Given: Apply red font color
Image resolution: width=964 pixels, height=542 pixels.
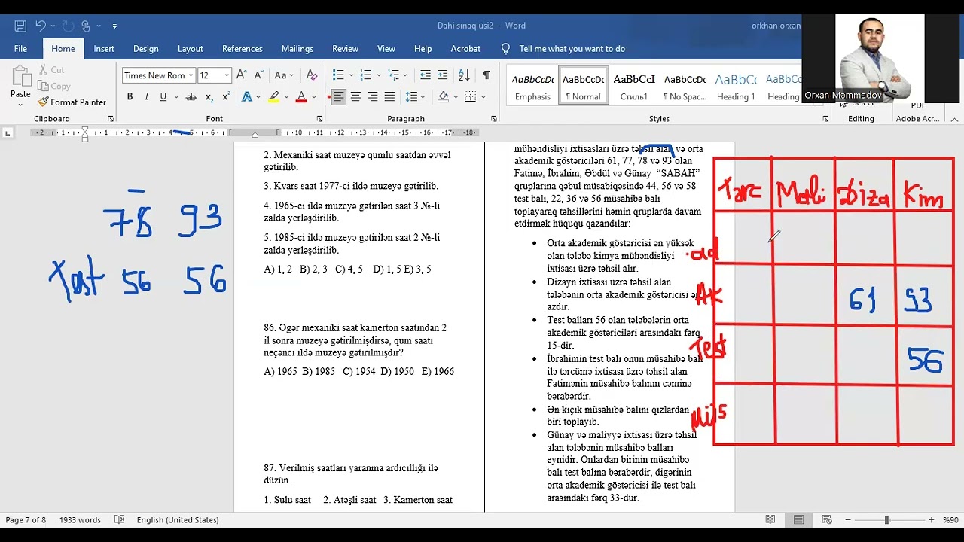Looking at the screenshot, I should point(301,96).
